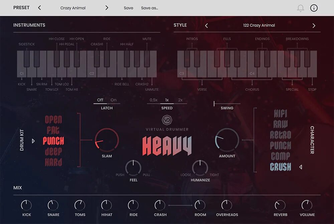Choose the Punch drum kit

(53, 141)
